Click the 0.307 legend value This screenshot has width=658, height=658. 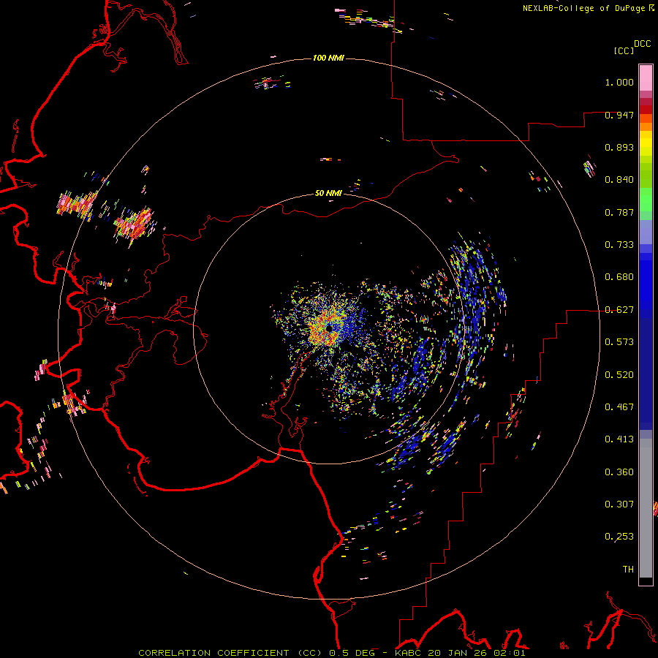click(619, 504)
